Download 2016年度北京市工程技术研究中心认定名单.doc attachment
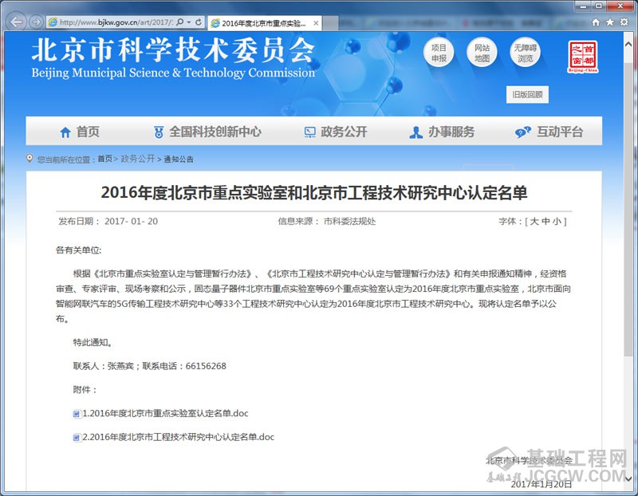Screen dimensions: 638x496 178,437
